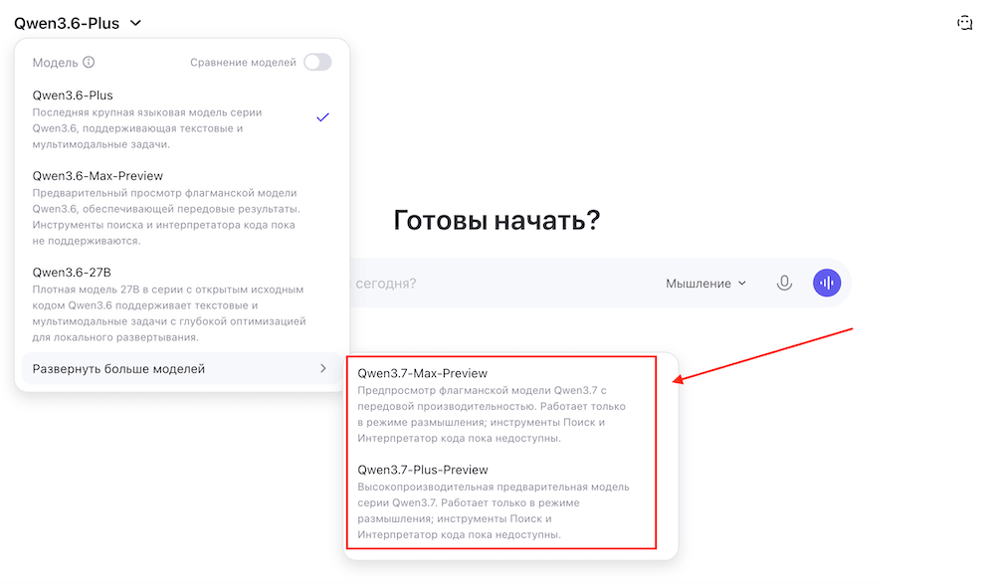Click the Готовы начать? heading
The image size is (995, 586).
point(497,220)
